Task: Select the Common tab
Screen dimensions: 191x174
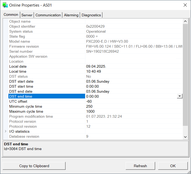Action: pyautogui.click(x=11, y=14)
